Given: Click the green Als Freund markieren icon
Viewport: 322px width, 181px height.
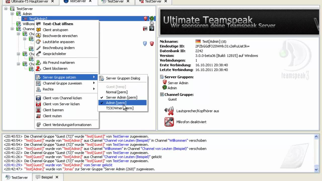Looking at the screenshot, I should click(38, 63).
